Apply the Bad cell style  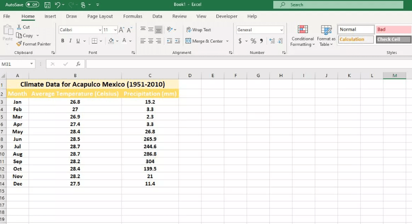pyautogui.click(x=394, y=29)
